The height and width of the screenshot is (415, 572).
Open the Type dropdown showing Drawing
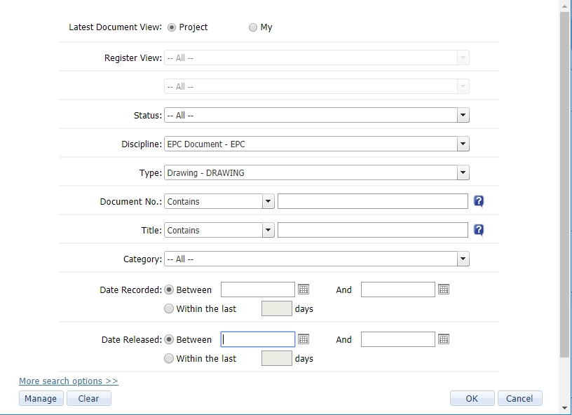coord(463,172)
